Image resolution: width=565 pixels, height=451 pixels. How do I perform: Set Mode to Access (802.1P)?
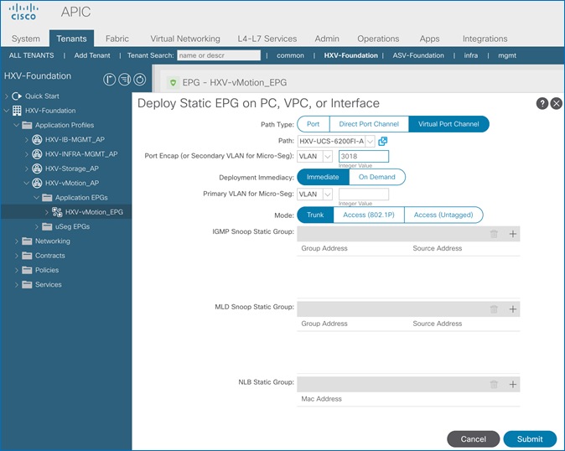[369, 215]
